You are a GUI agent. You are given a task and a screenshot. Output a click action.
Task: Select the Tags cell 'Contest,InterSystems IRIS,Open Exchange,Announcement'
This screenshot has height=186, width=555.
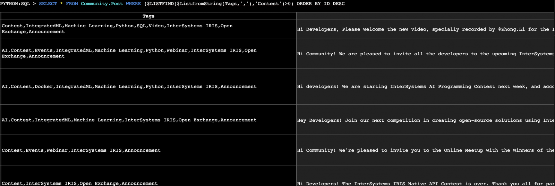click(x=148, y=176)
